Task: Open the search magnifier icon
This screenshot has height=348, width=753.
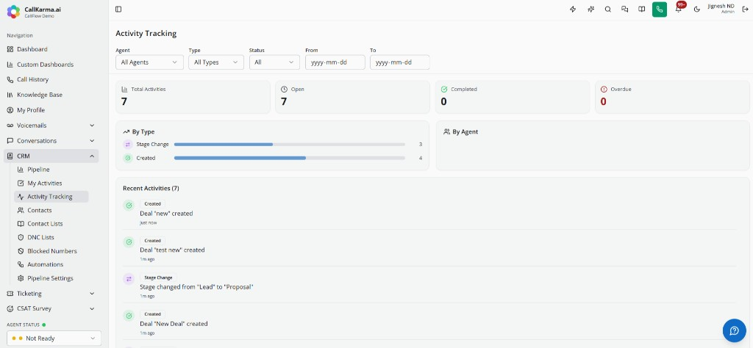Action: [608, 9]
